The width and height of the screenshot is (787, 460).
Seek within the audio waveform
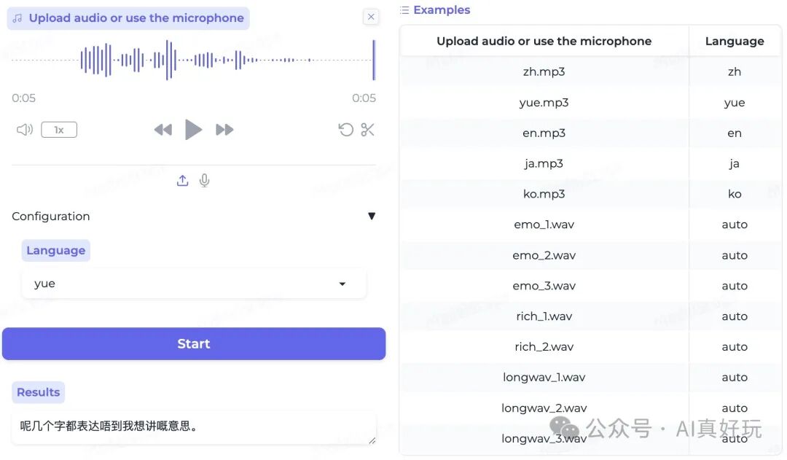pyautogui.click(x=194, y=60)
